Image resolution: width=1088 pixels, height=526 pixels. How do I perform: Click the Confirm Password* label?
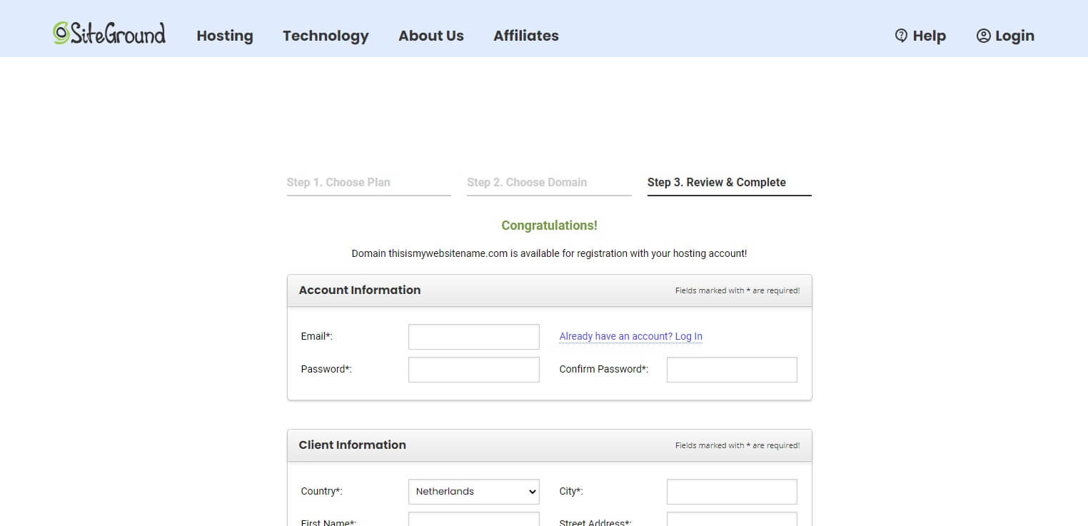pos(604,369)
